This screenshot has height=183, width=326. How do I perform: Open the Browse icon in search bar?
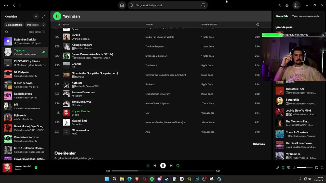tap(203, 5)
